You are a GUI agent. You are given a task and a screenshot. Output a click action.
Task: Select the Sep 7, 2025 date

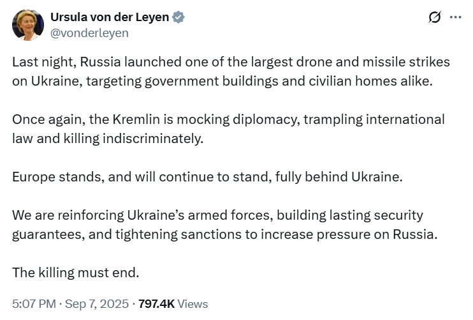(97, 303)
